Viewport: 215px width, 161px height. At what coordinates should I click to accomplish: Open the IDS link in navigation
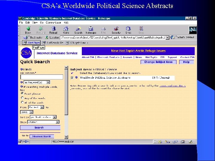162,57
